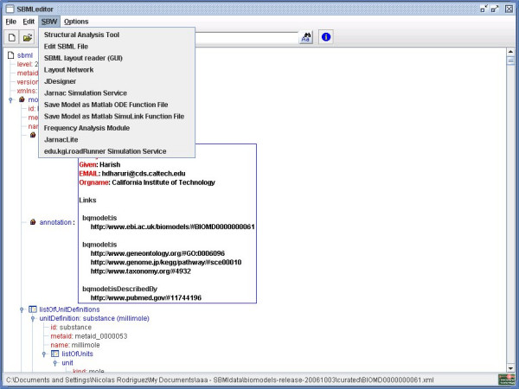Click the Open file folder icon

(28, 37)
